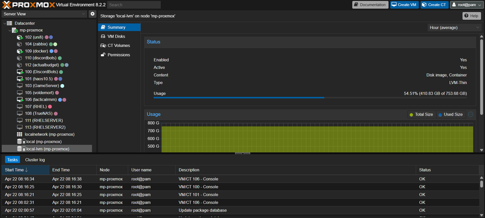Collapse the bottom log panel via splitter handle
This screenshot has height=218, width=485.
pyautogui.click(x=242, y=153)
